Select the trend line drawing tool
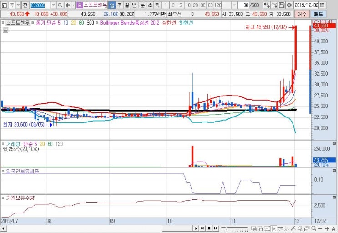Image resolution: width=338 pixels, height=233 pixels. [x=274, y=228]
